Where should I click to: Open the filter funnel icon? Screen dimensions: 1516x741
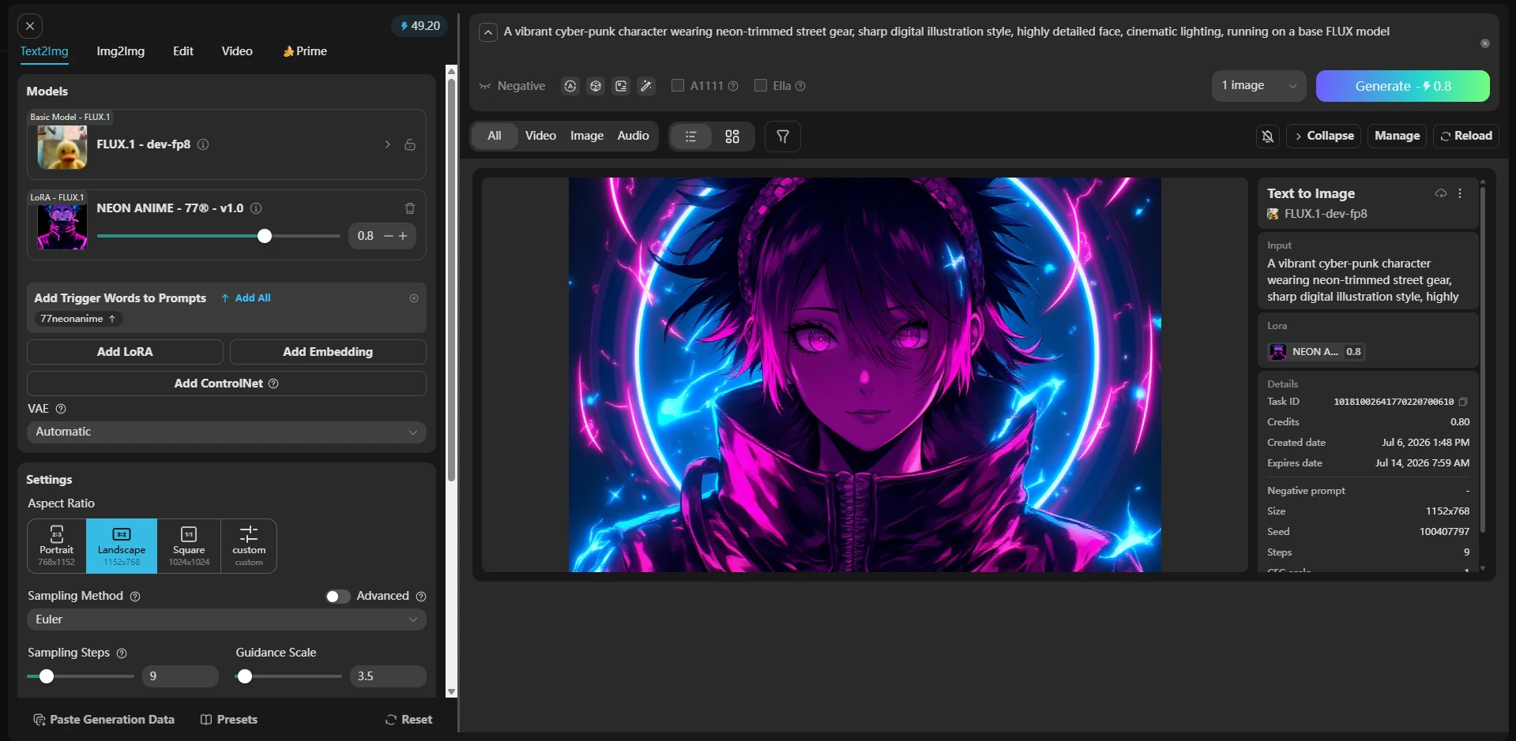(x=783, y=137)
